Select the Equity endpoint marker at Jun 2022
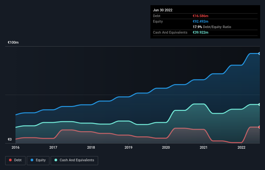The image size is (265, 170). click(260, 53)
